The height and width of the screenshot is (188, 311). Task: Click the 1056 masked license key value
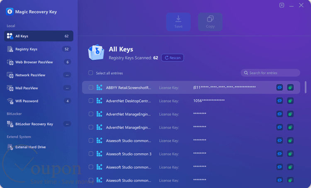pyautogui.click(x=209, y=101)
